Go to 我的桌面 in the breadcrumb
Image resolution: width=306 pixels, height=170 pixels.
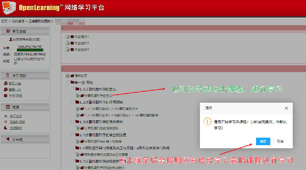pyautogui.click(x=18, y=21)
